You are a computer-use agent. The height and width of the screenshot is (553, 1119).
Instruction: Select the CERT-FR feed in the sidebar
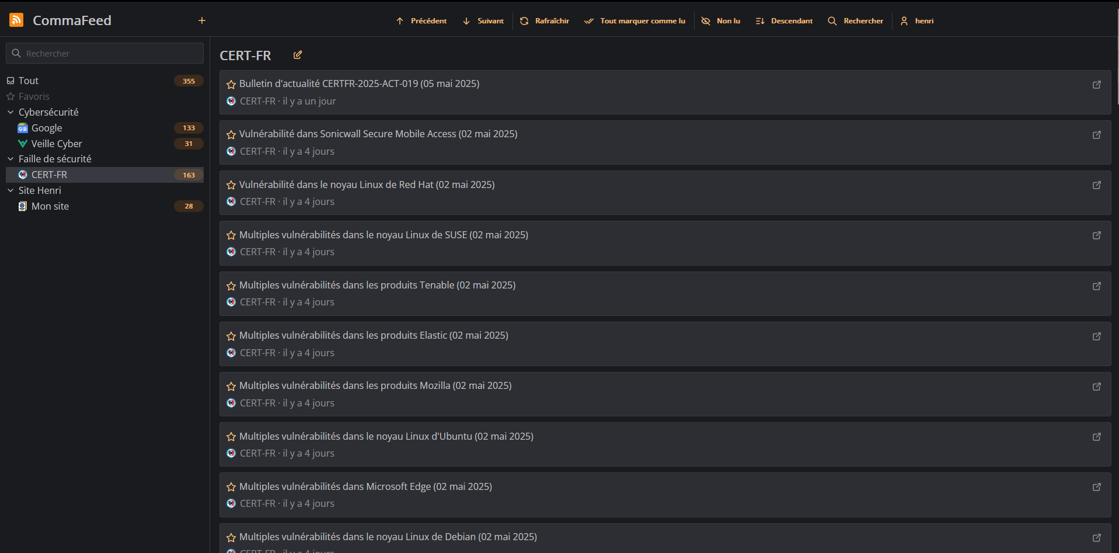[105, 175]
